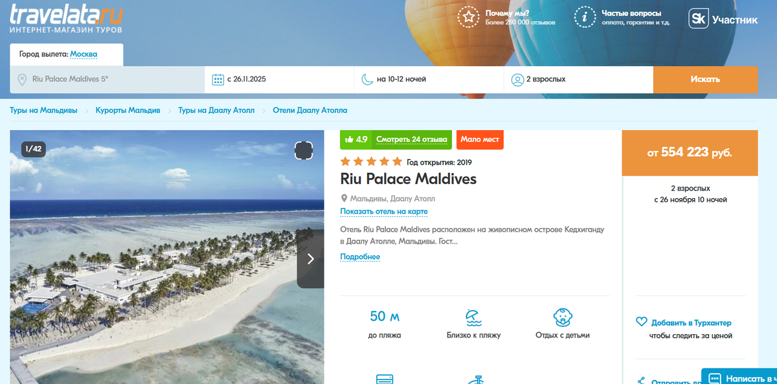Click the Skolkovo Sk participant icon
Viewport: 777px width, 384px height.
(698, 18)
